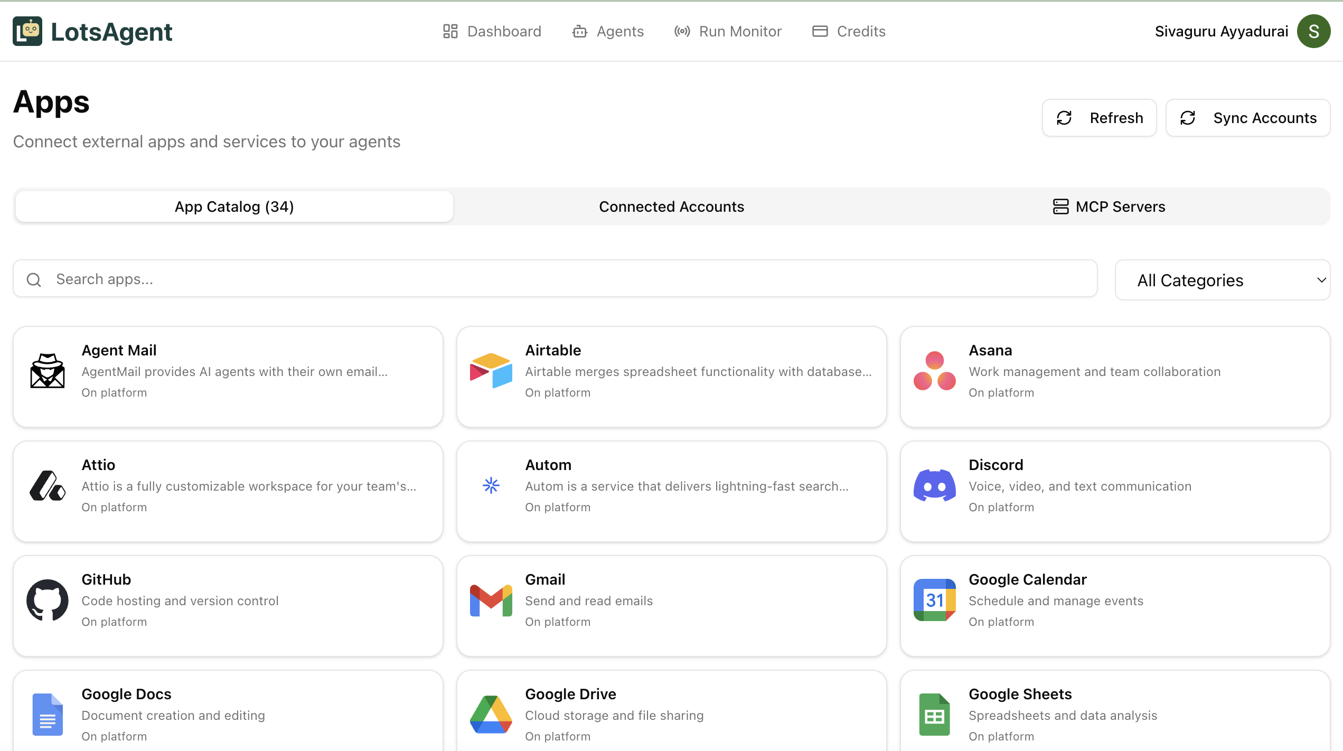Click the Agent Mail envelope icon
1343x751 pixels.
pos(48,371)
